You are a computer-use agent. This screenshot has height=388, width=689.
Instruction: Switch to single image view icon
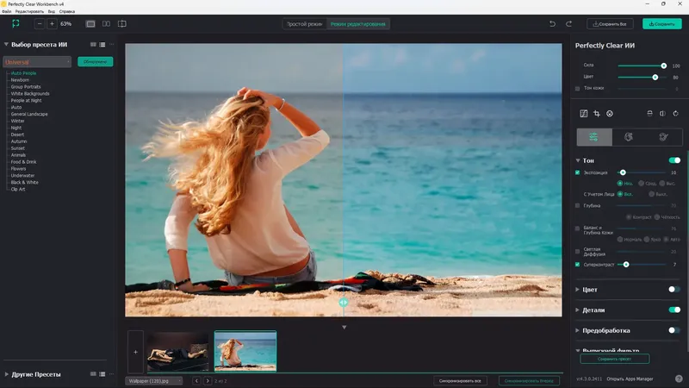pyautogui.click(x=90, y=24)
